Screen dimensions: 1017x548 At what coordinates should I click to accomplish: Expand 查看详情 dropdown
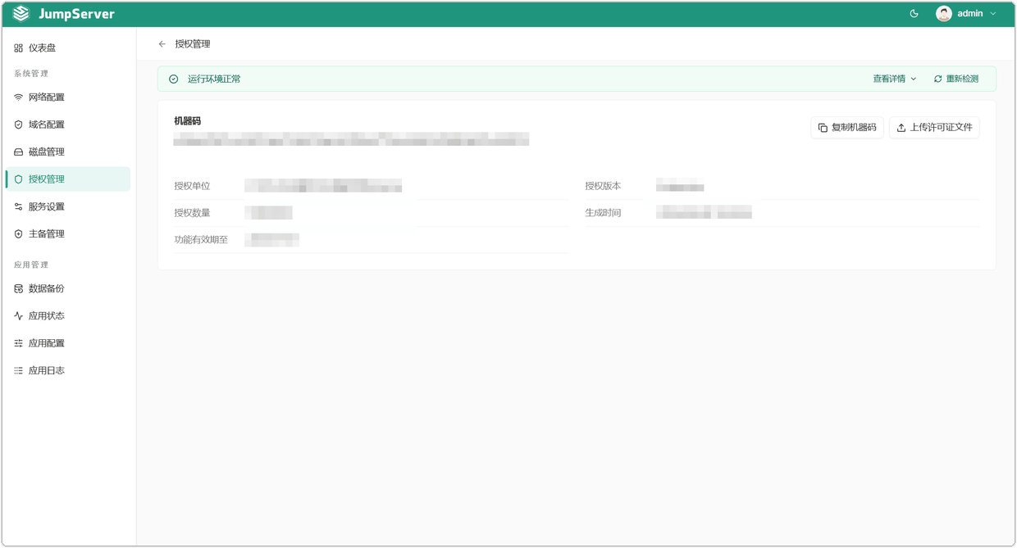[895, 79]
